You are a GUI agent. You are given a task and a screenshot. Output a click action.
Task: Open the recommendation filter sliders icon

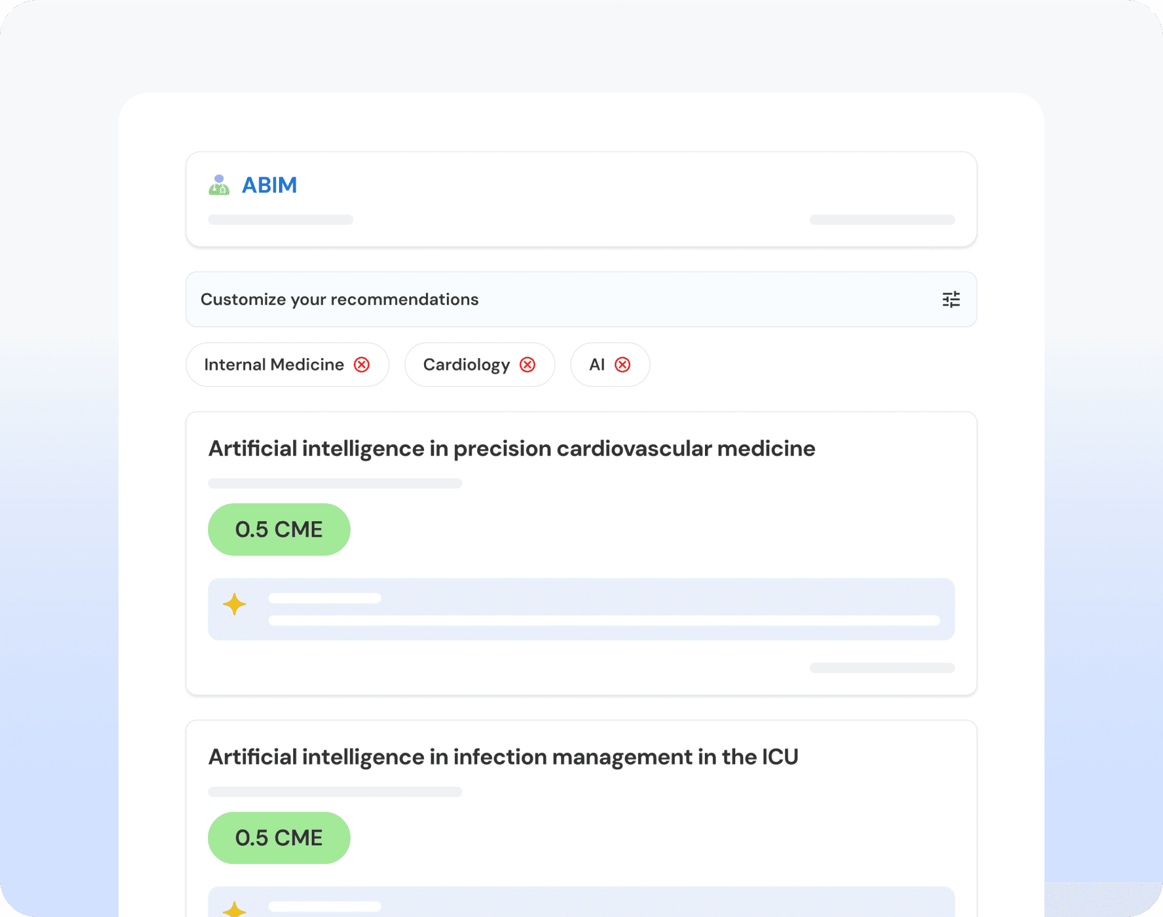click(x=951, y=299)
